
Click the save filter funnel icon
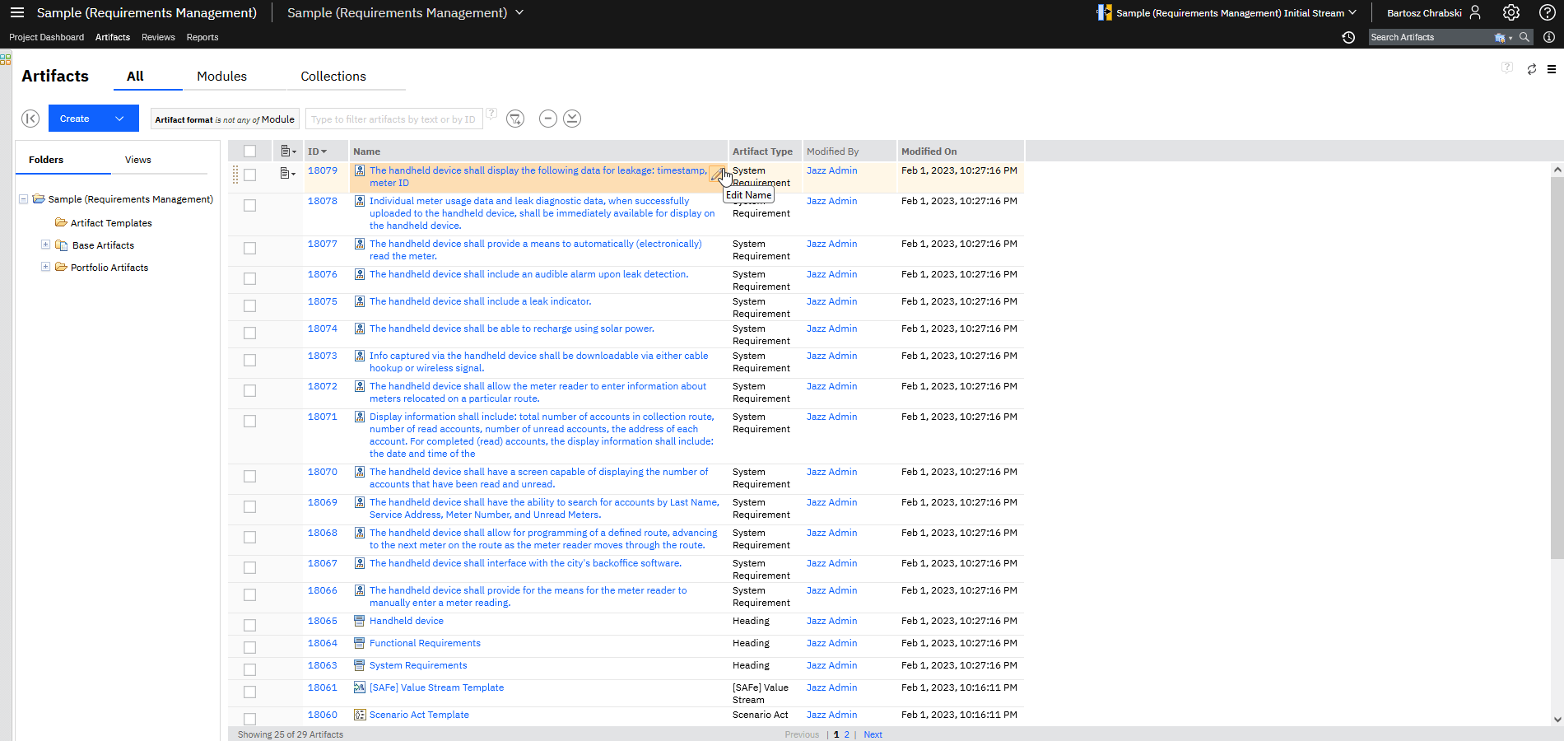point(515,119)
